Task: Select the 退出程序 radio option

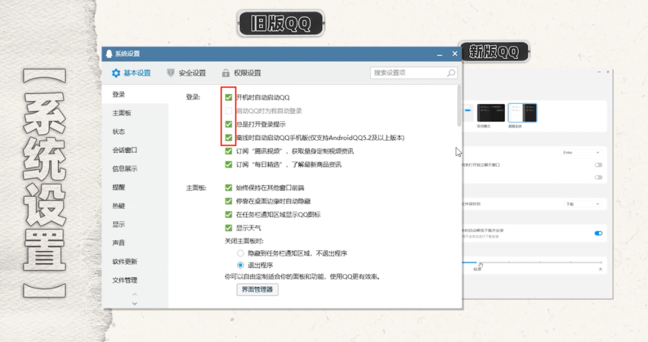Action: pyautogui.click(x=241, y=265)
